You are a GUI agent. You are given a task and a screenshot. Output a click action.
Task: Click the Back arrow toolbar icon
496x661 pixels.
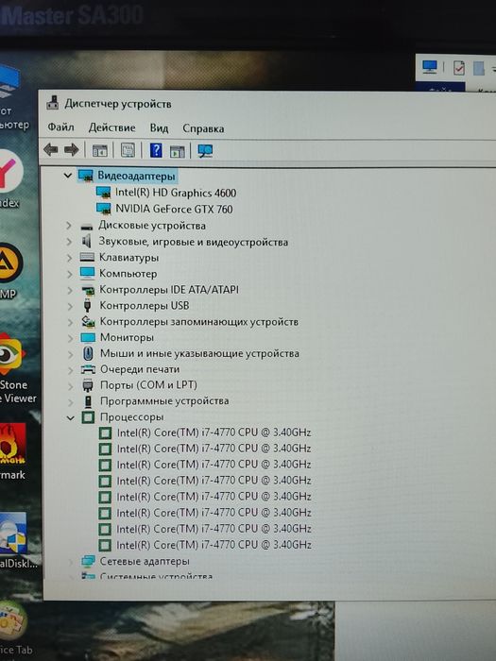click(51, 149)
